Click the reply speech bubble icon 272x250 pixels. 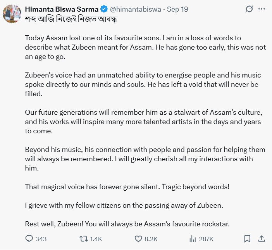point(29,239)
